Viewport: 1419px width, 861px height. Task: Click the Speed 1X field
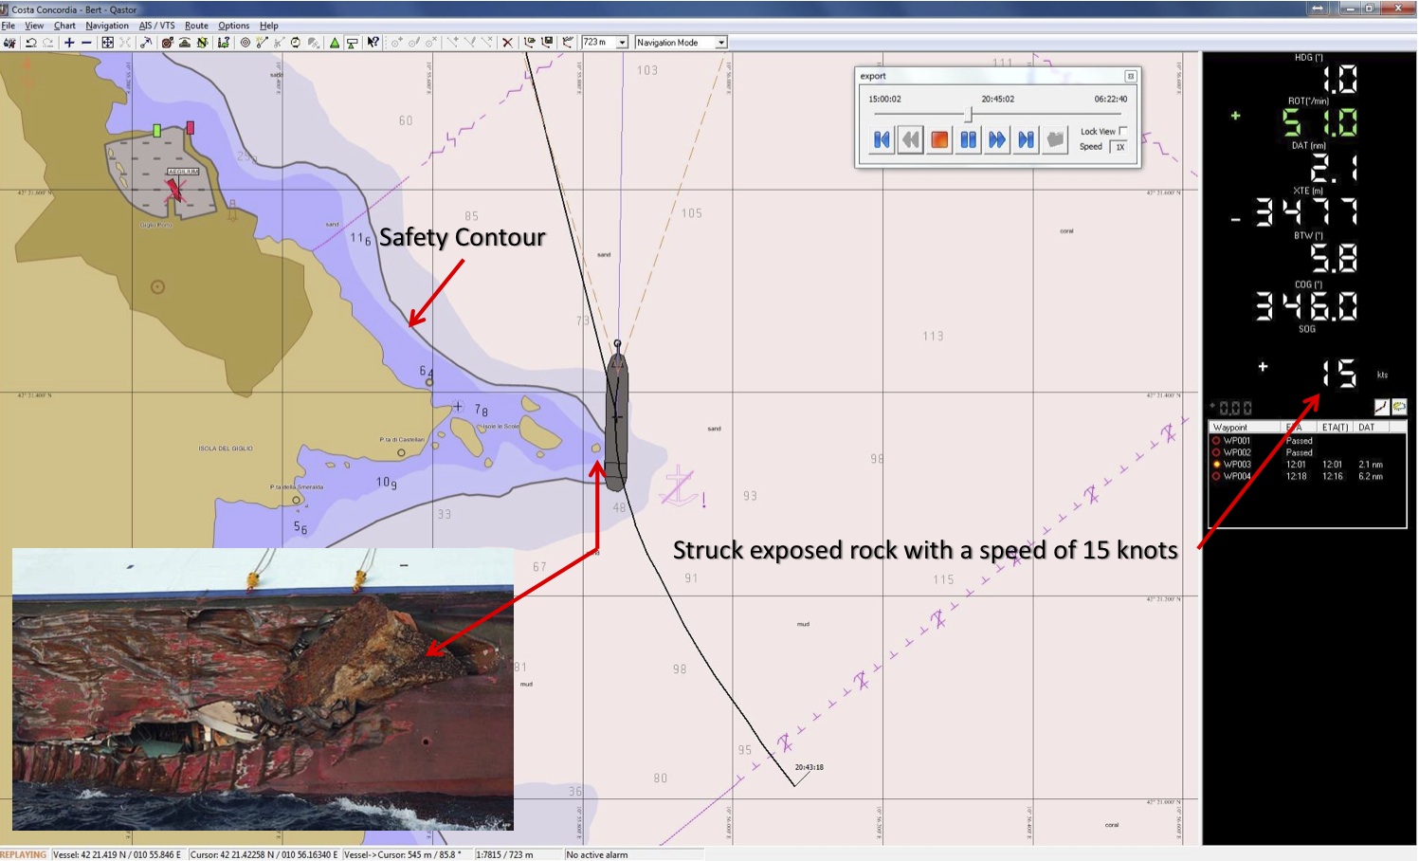click(1119, 147)
